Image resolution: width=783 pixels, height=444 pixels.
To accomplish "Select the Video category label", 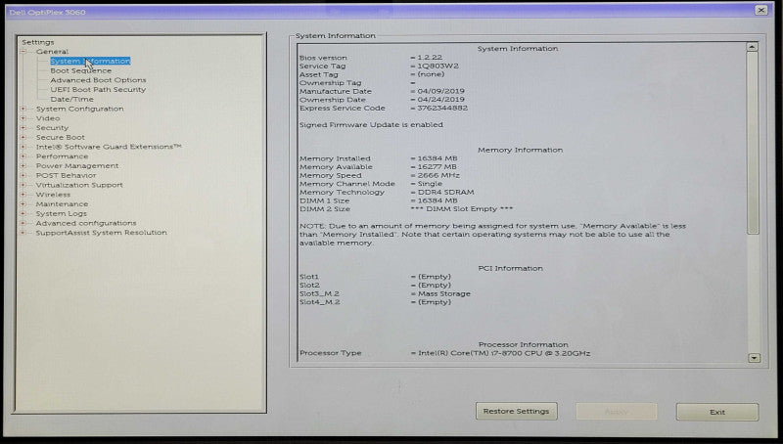I will (x=48, y=118).
